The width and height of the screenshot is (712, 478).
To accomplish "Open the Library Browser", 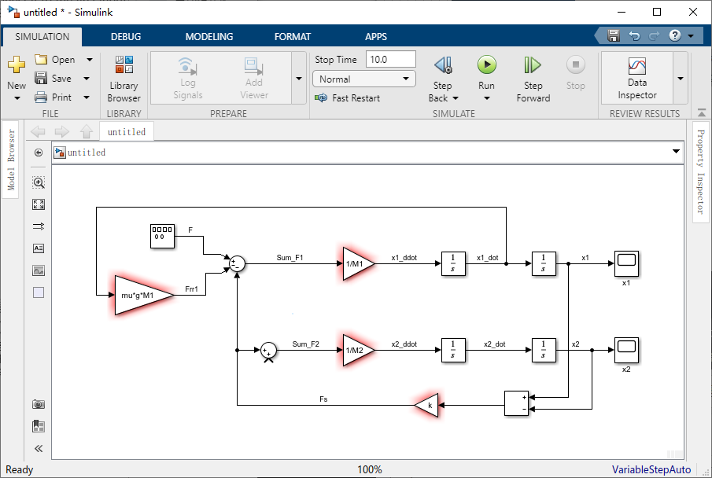I will point(124,79).
